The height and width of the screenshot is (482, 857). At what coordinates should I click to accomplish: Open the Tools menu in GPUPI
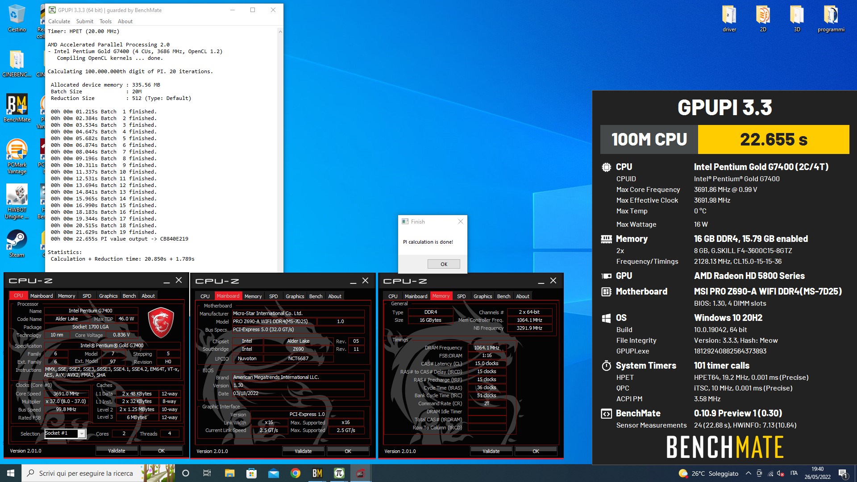[105, 21]
